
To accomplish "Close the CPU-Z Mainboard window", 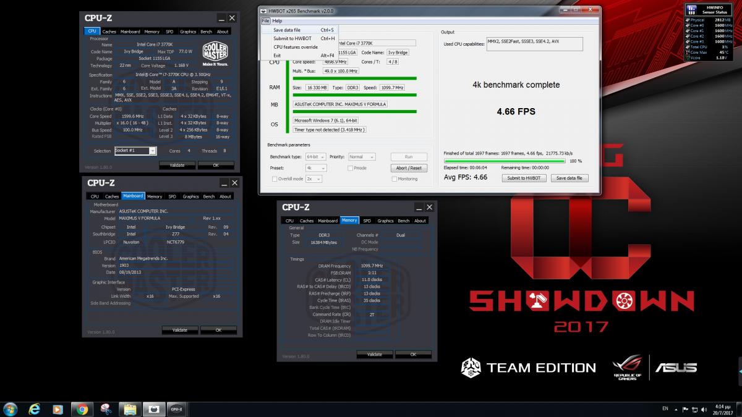I will click(x=234, y=183).
